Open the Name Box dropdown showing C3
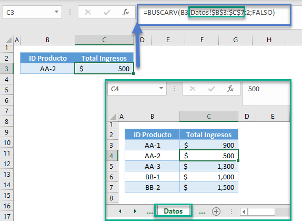 [x=56, y=12]
